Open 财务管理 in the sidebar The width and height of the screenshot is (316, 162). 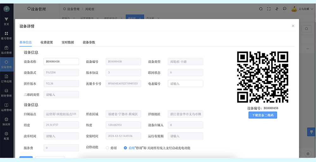point(6,93)
